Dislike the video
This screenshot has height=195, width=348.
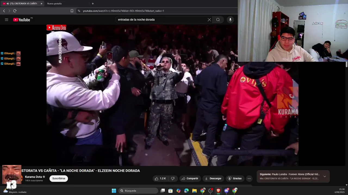pos(173,178)
